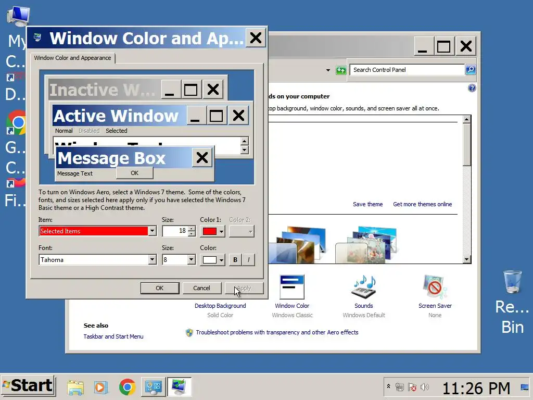Click the network tray icon
The width and height of the screenshot is (533, 400).
click(400, 387)
